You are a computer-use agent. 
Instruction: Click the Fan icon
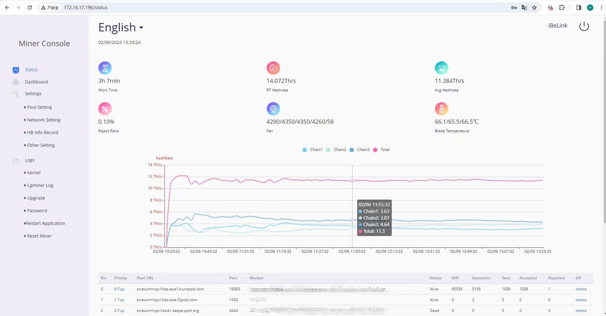273,108
